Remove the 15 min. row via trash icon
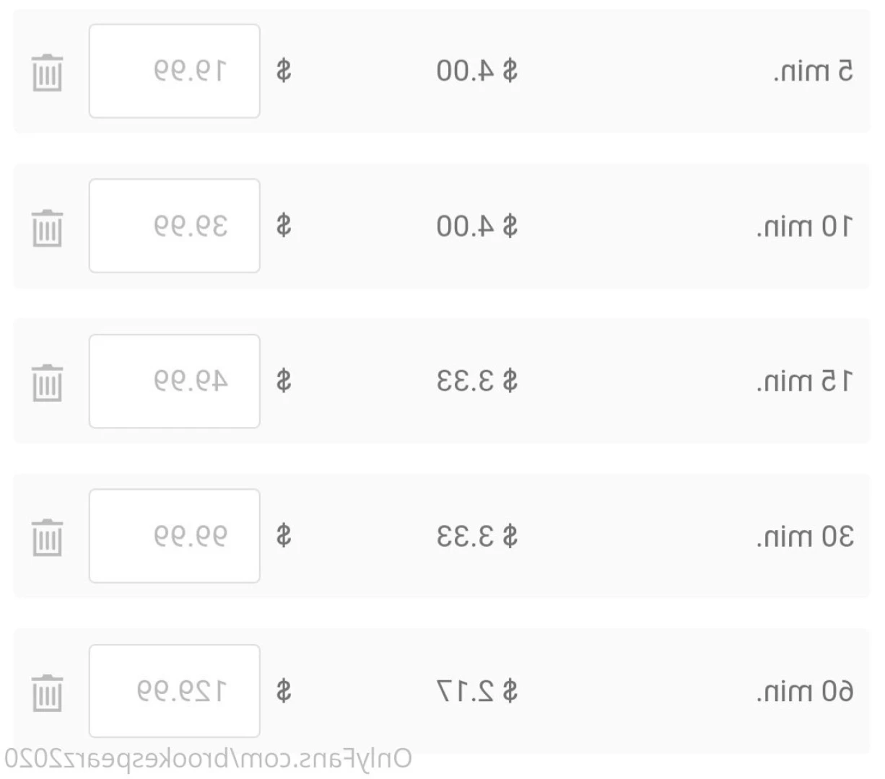The image size is (885, 779). (x=48, y=382)
